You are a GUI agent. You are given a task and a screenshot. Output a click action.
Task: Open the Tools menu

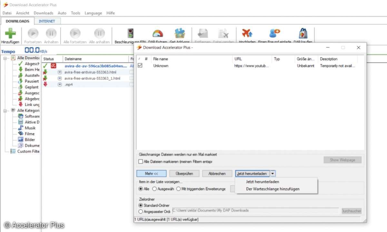coord(75,13)
